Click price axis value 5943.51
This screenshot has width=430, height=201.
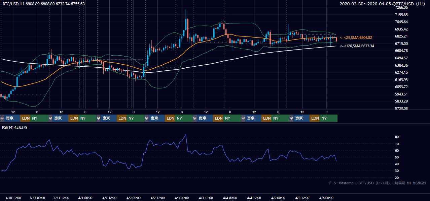[x=401, y=94]
